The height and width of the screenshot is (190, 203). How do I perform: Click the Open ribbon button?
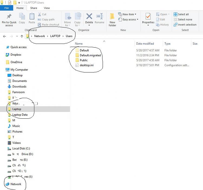pyautogui.click(x=163, y=14)
